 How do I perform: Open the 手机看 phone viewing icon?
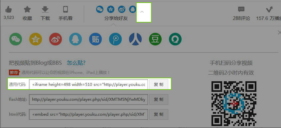pos(66,9)
